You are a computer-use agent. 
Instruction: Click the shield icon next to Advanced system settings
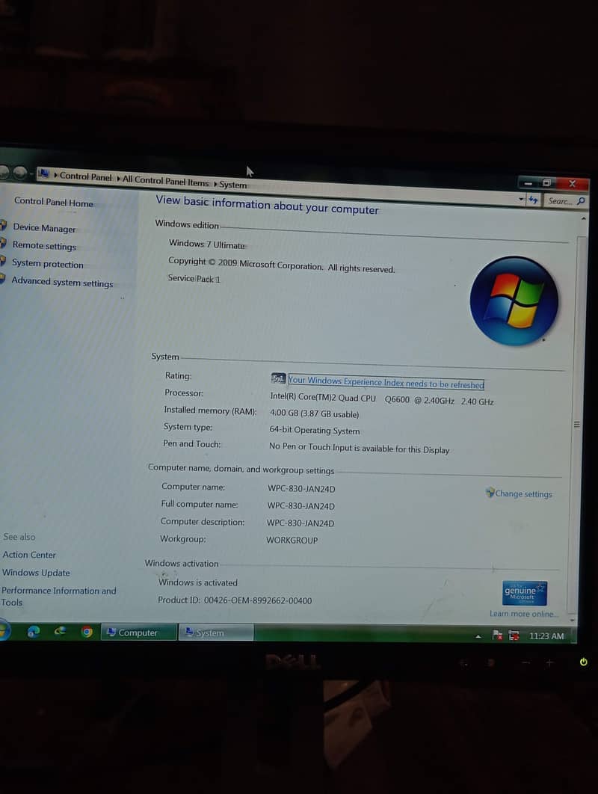[2, 279]
